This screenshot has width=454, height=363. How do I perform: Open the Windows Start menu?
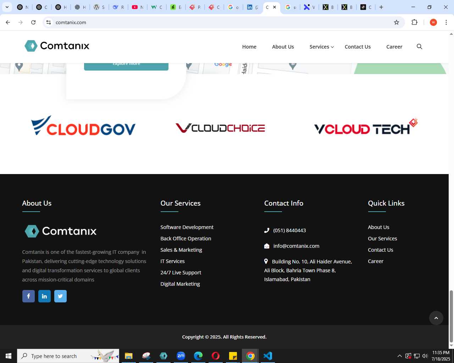[9, 356]
